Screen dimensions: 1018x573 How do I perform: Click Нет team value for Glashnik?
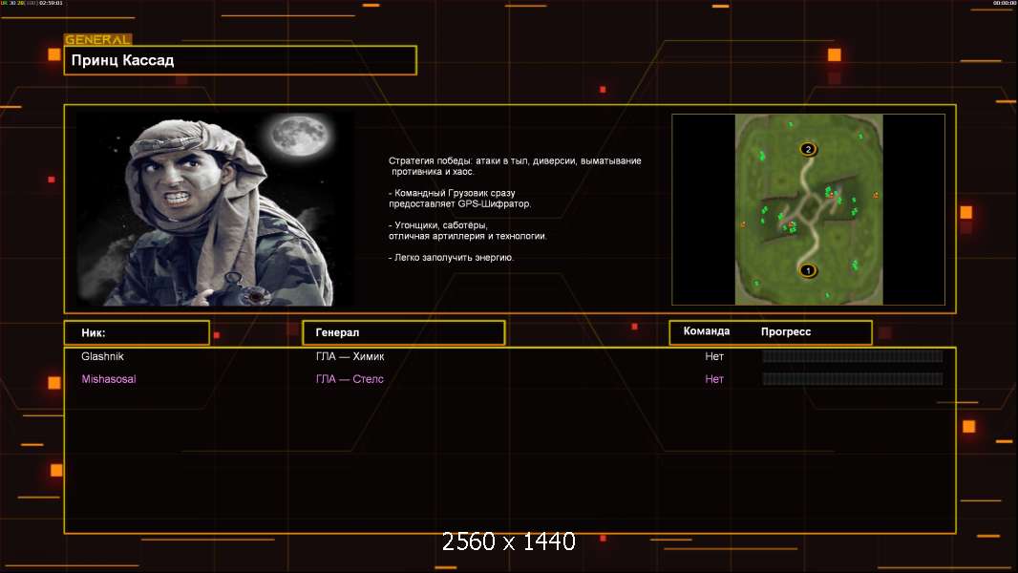714,356
